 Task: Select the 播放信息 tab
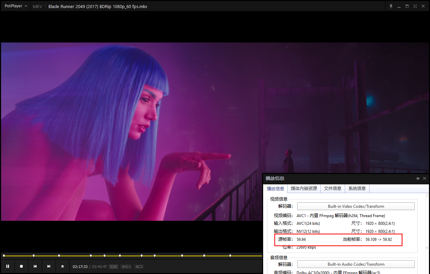(x=275, y=189)
